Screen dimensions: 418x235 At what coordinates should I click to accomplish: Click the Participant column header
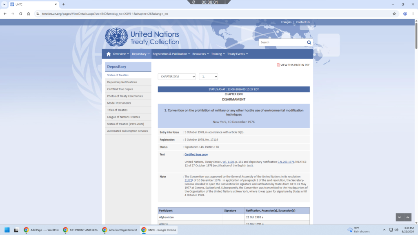[190, 211]
